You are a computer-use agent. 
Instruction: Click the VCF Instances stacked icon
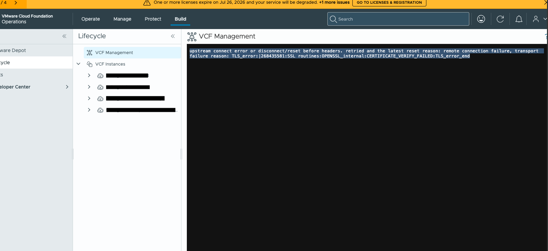pos(90,64)
